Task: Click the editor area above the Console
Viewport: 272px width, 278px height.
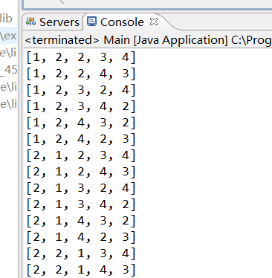Action: pos(147,4)
